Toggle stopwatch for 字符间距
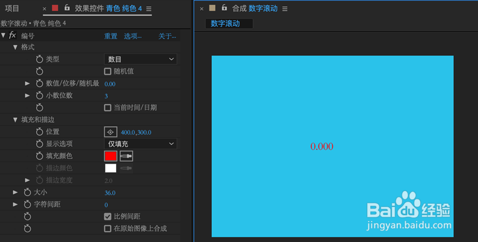 click(x=28, y=204)
